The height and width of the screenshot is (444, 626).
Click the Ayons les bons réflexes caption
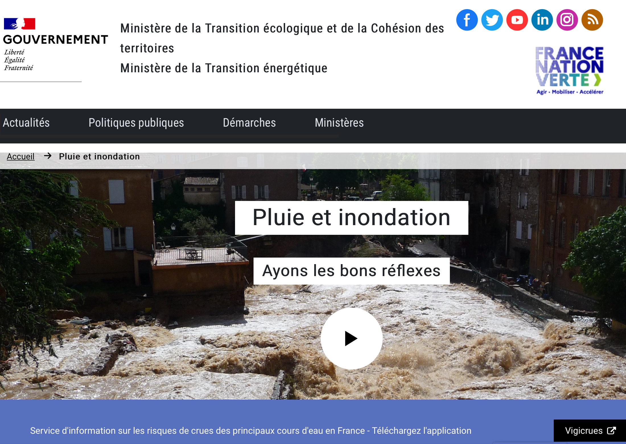pyautogui.click(x=351, y=271)
